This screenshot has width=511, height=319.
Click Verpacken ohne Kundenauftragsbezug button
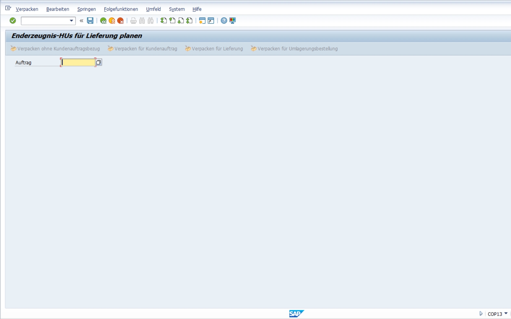(x=55, y=49)
